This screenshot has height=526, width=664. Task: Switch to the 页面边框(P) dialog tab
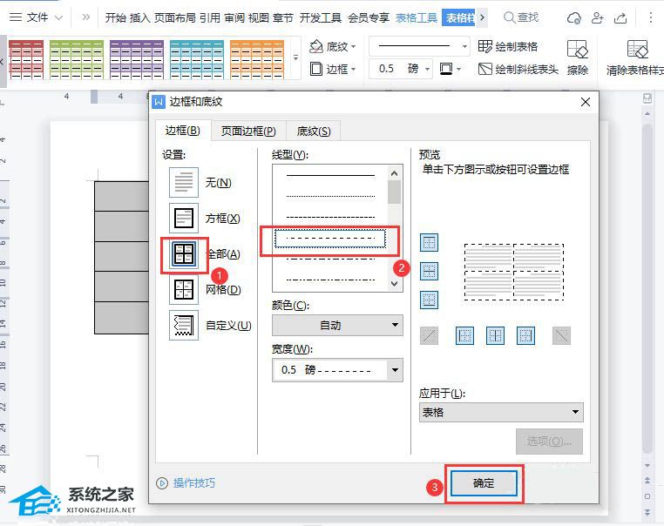(248, 131)
